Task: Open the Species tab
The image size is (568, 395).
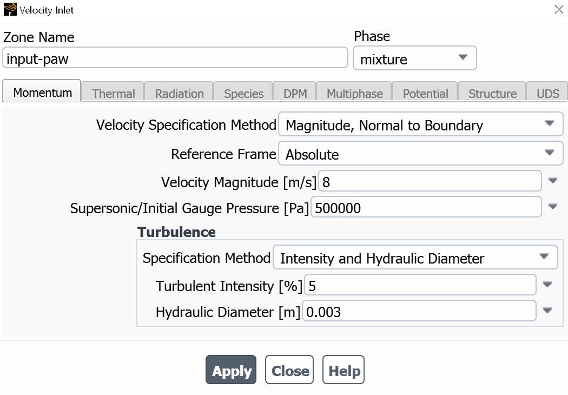Action: click(x=243, y=93)
